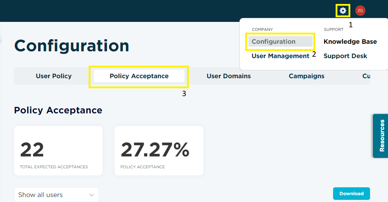Open User Management from the menu
The width and height of the screenshot is (388, 202).
click(280, 56)
